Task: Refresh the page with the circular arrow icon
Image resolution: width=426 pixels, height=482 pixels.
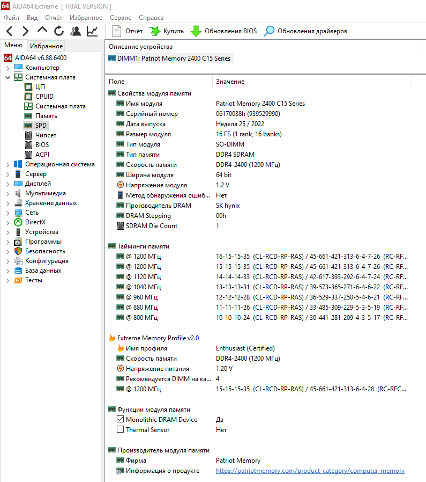Action: coord(58,31)
